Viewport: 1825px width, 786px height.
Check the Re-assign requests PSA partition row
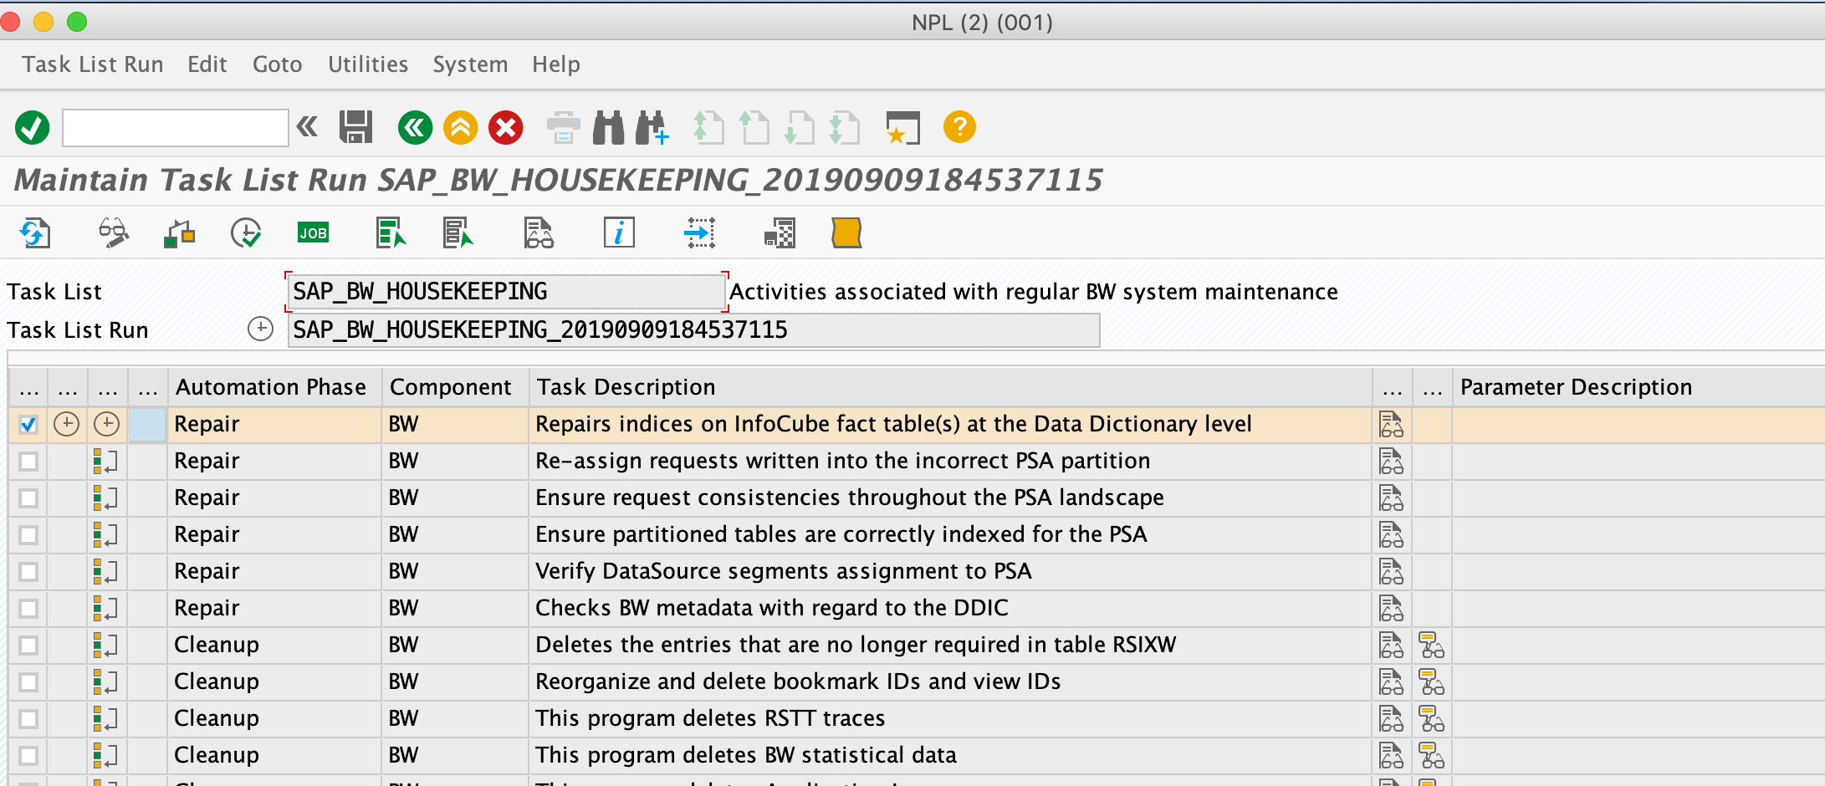click(x=28, y=462)
